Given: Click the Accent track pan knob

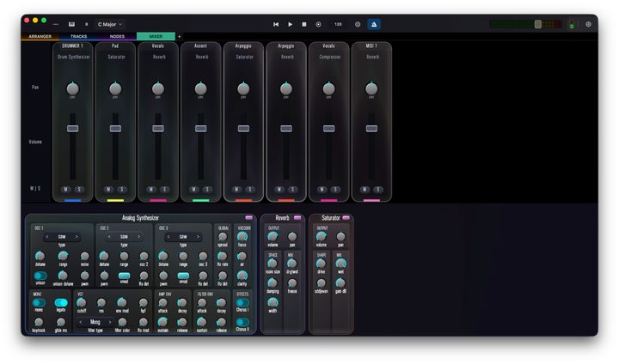Looking at the screenshot, I should pos(200,88).
